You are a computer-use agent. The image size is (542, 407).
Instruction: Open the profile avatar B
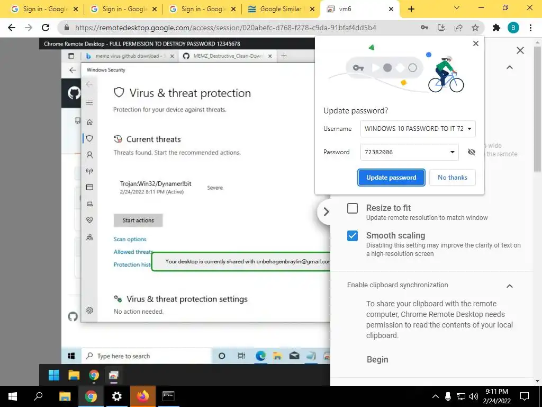pyautogui.click(x=513, y=28)
